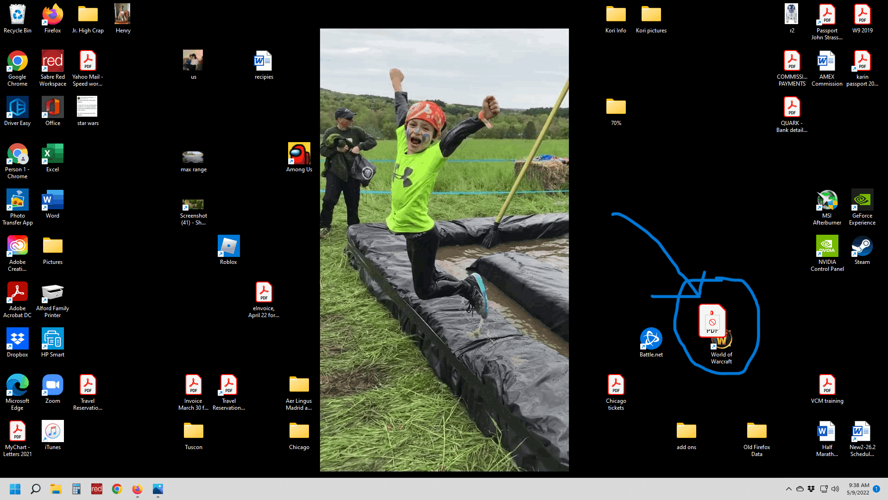This screenshot has height=500, width=888.
Task: Launch Zoom from the desktop
Action: tap(53, 389)
